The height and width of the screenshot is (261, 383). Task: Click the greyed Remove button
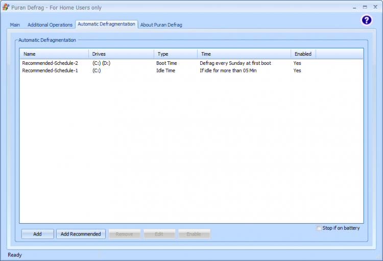coord(124,234)
